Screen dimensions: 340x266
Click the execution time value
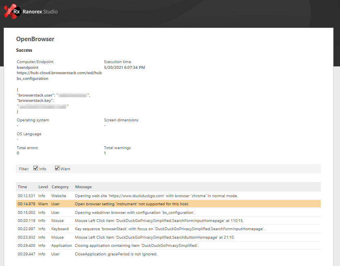pyautogui.click(x=124, y=68)
